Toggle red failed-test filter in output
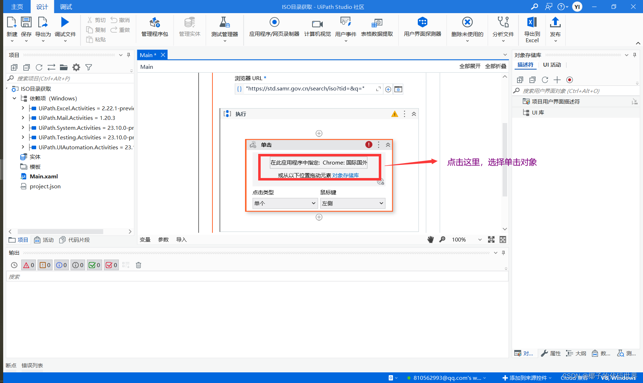Screen dimensions: 643x383 [x=111, y=265]
